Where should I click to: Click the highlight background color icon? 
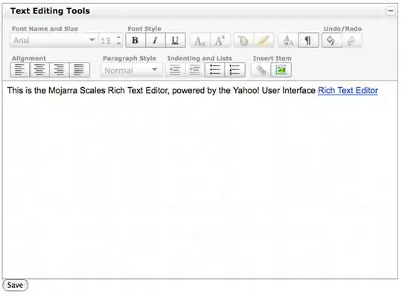coord(264,40)
